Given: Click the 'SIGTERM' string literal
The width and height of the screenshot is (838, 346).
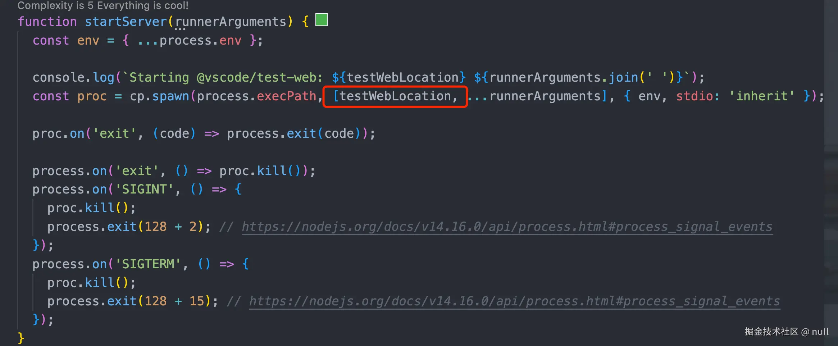Looking at the screenshot, I should point(147,264).
